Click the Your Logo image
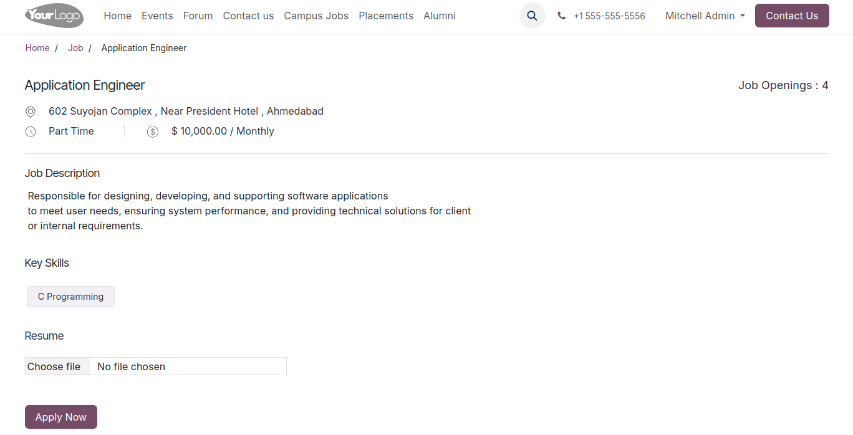The height and width of the screenshot is (435, 853). point(54,16)
